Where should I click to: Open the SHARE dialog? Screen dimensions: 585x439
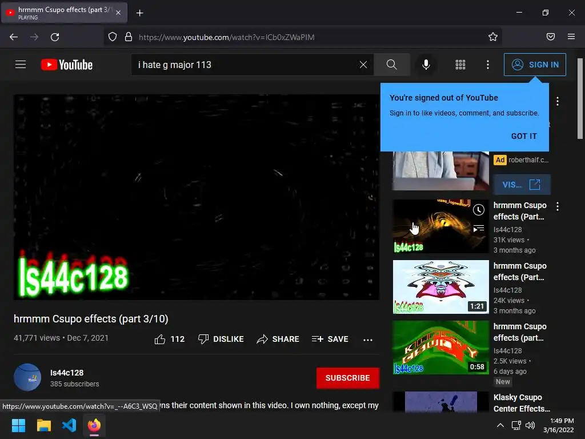click(278, 339)
